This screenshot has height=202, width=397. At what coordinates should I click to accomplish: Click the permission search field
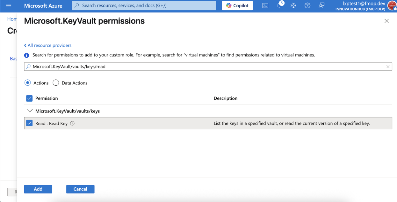coord(208,67)
